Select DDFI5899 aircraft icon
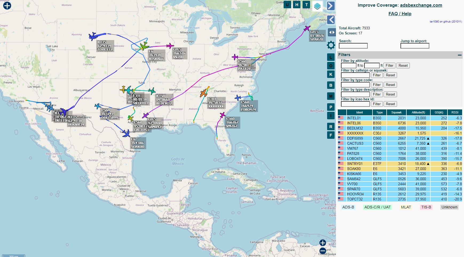 pos(98,106)
